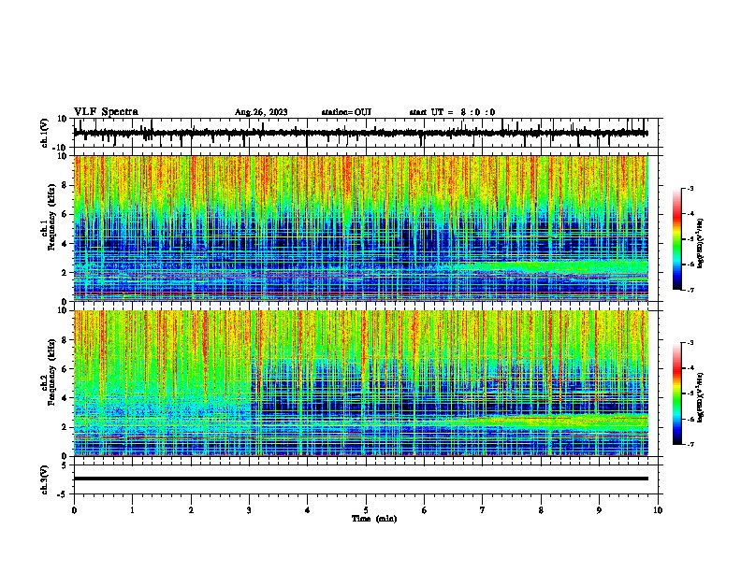Click the "6" kHz tick of ch.2 spectrogram
The height and width of the screenshot is (572, 741).
pyautogui.click(x=65, y=369)
